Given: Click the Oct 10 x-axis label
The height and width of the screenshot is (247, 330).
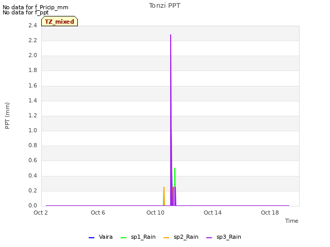Looking at the screenshot, I should (x=155, y=213).
